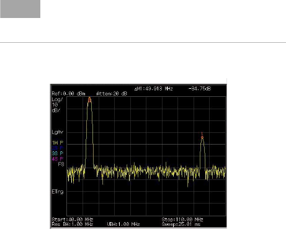Click the Sweep:25.01 ms sweep time readout
Image resolution: width=286 pixels, height=229 pixels.
point(181,224)
